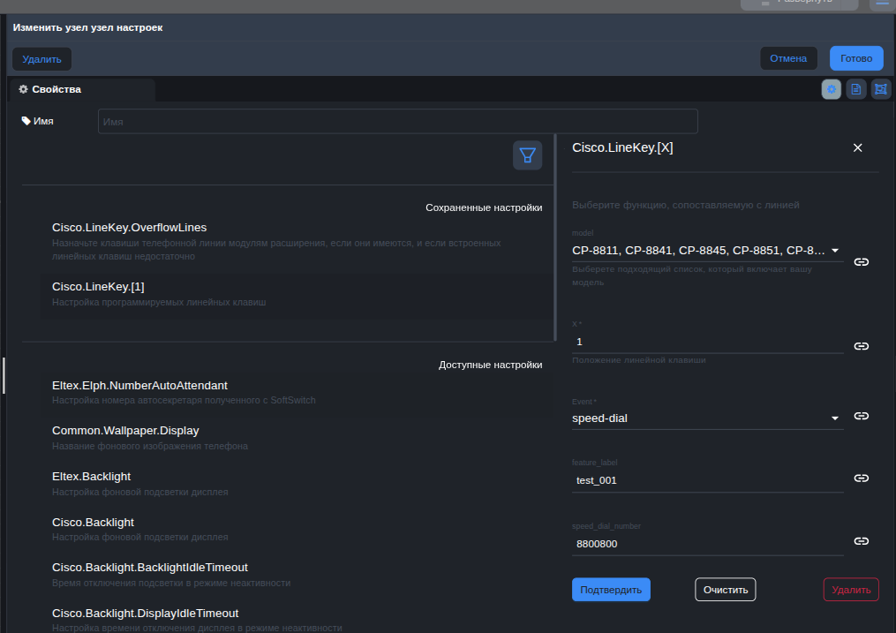Select Common.Wallpaper.Display setting
This screenshot has width=896, height=633.
click(x=296, y=438)
